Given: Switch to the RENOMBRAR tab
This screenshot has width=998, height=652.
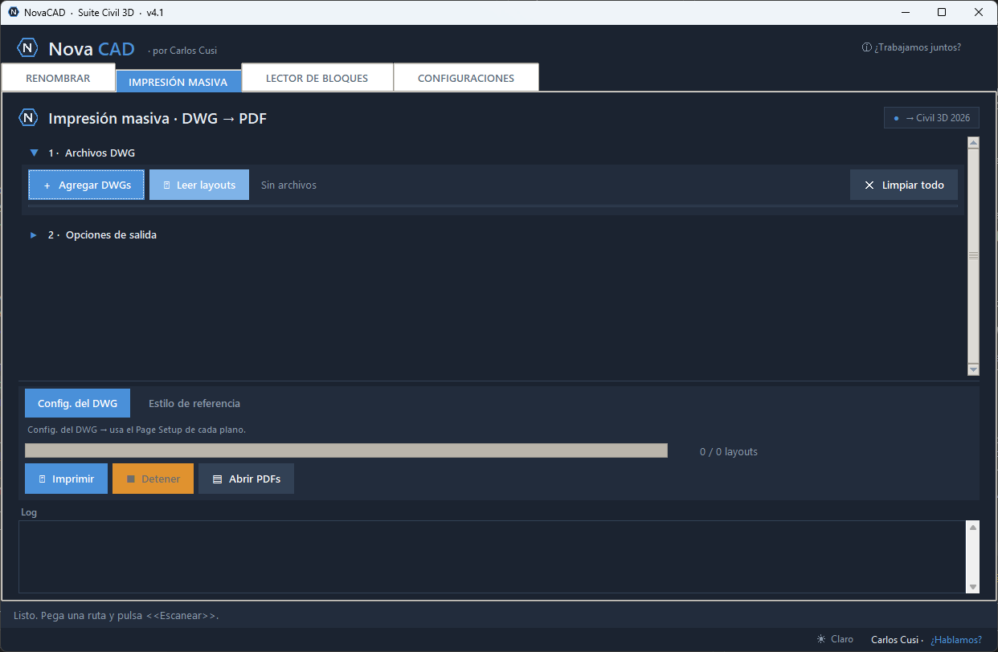Looking at the screenshot, I should tap(58, 79).
